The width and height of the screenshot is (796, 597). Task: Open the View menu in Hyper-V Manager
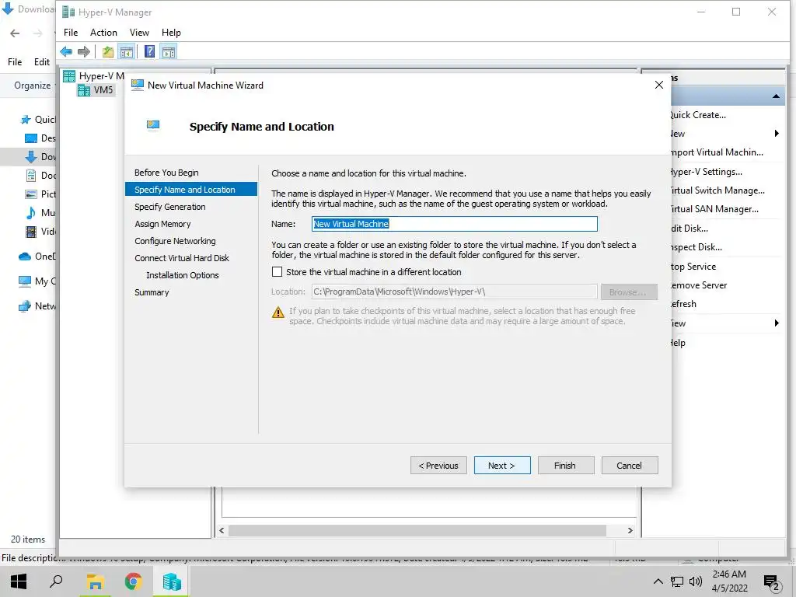139,33
